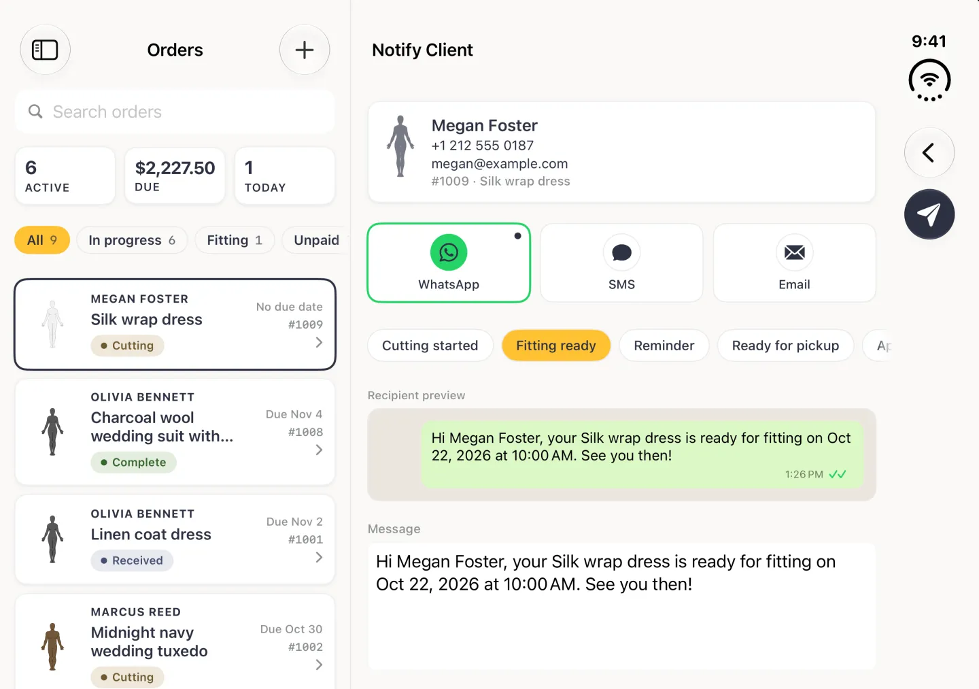Click the Linen coat dress figure thumbnail

click(x=52, y=539)
